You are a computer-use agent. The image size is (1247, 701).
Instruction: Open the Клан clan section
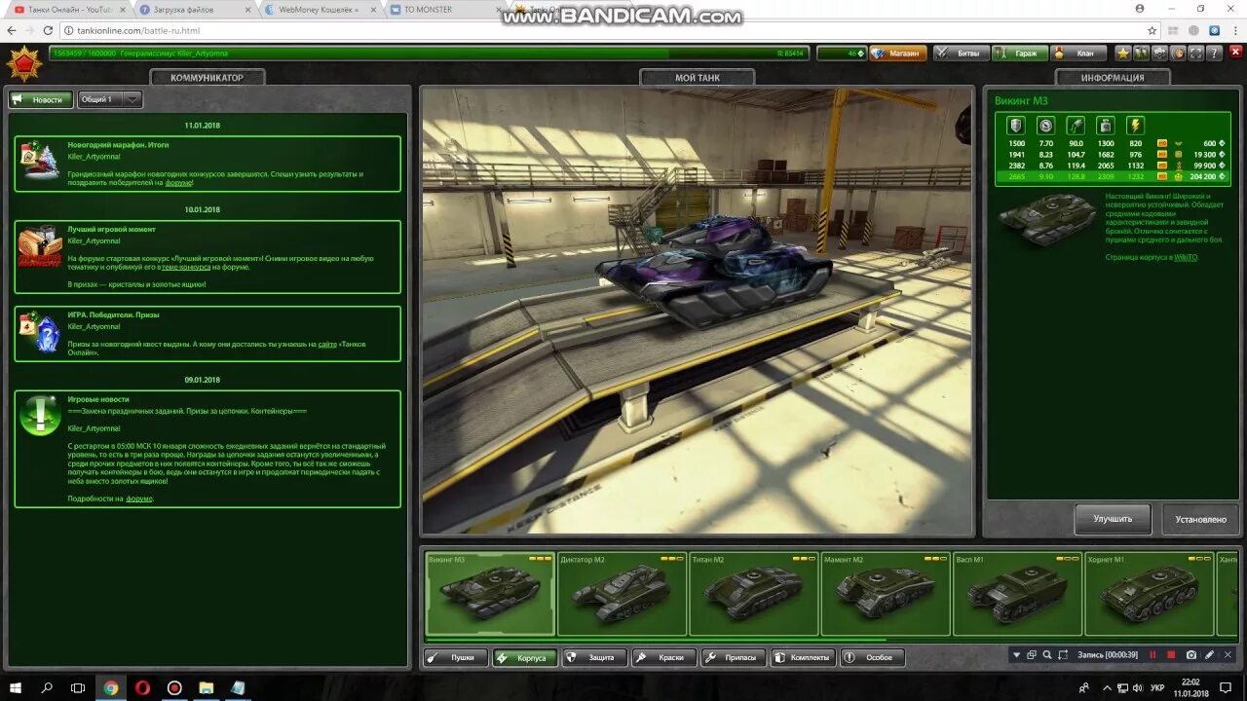[x=1077, y=54]
